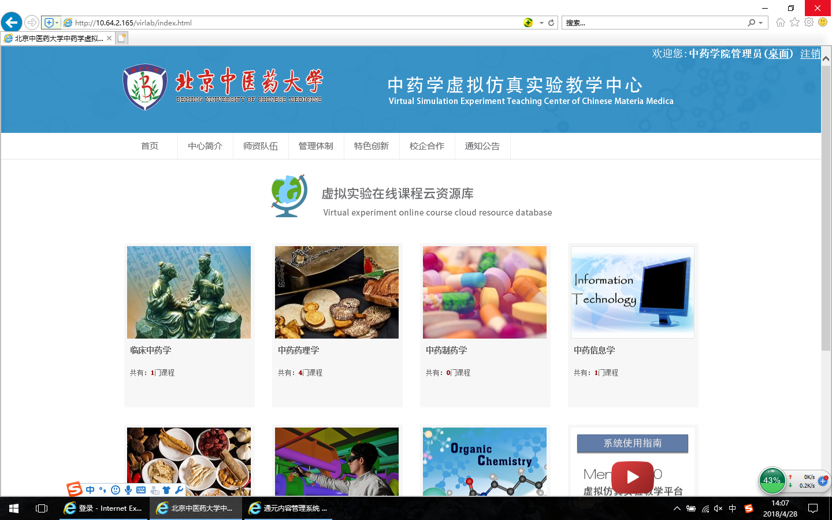
Task: Play the guide video red play button
Action: point(633,477)
